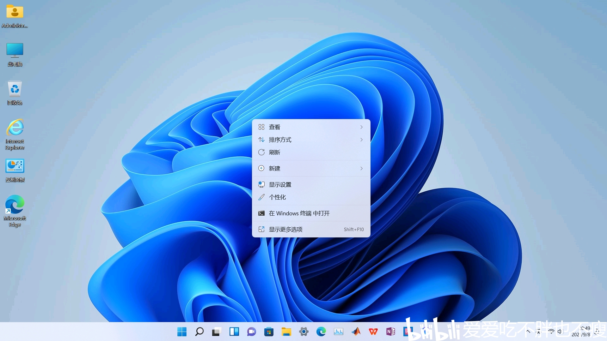Screen dimensions: 607x341
Task: Open File Explorer from the taskbar
Action: 286,332
